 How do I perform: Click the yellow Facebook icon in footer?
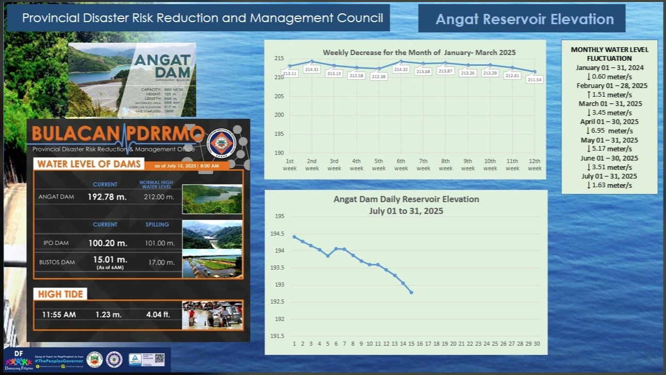pyautogui.click(x=38, y=366)
